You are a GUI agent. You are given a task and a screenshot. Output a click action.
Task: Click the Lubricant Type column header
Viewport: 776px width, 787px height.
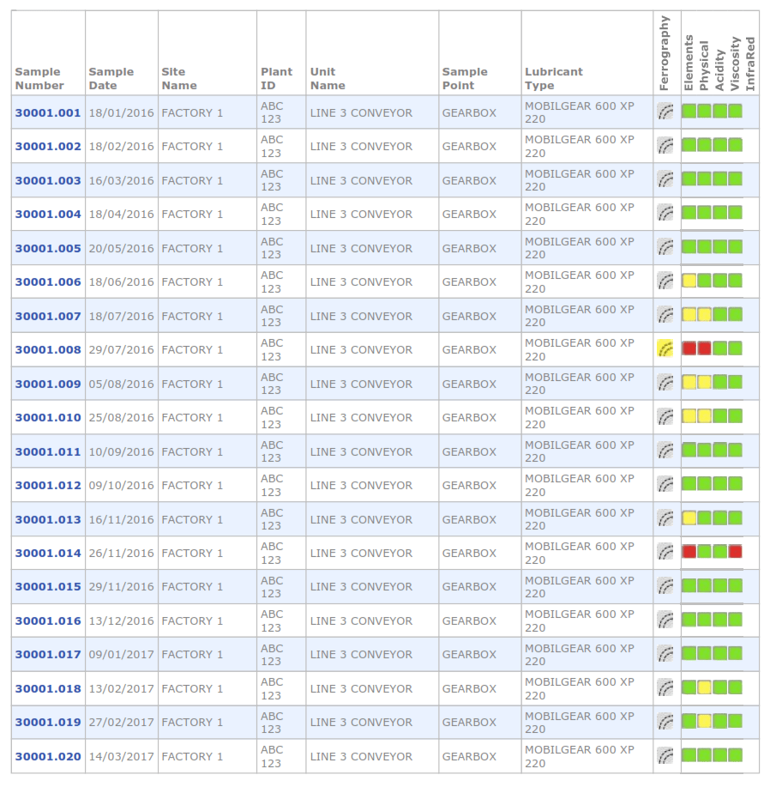(x=554, y=78)
